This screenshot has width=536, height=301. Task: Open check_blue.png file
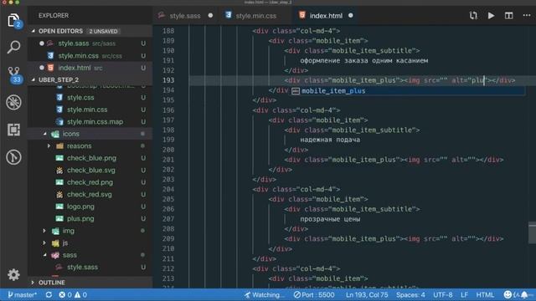coord(90,158)
